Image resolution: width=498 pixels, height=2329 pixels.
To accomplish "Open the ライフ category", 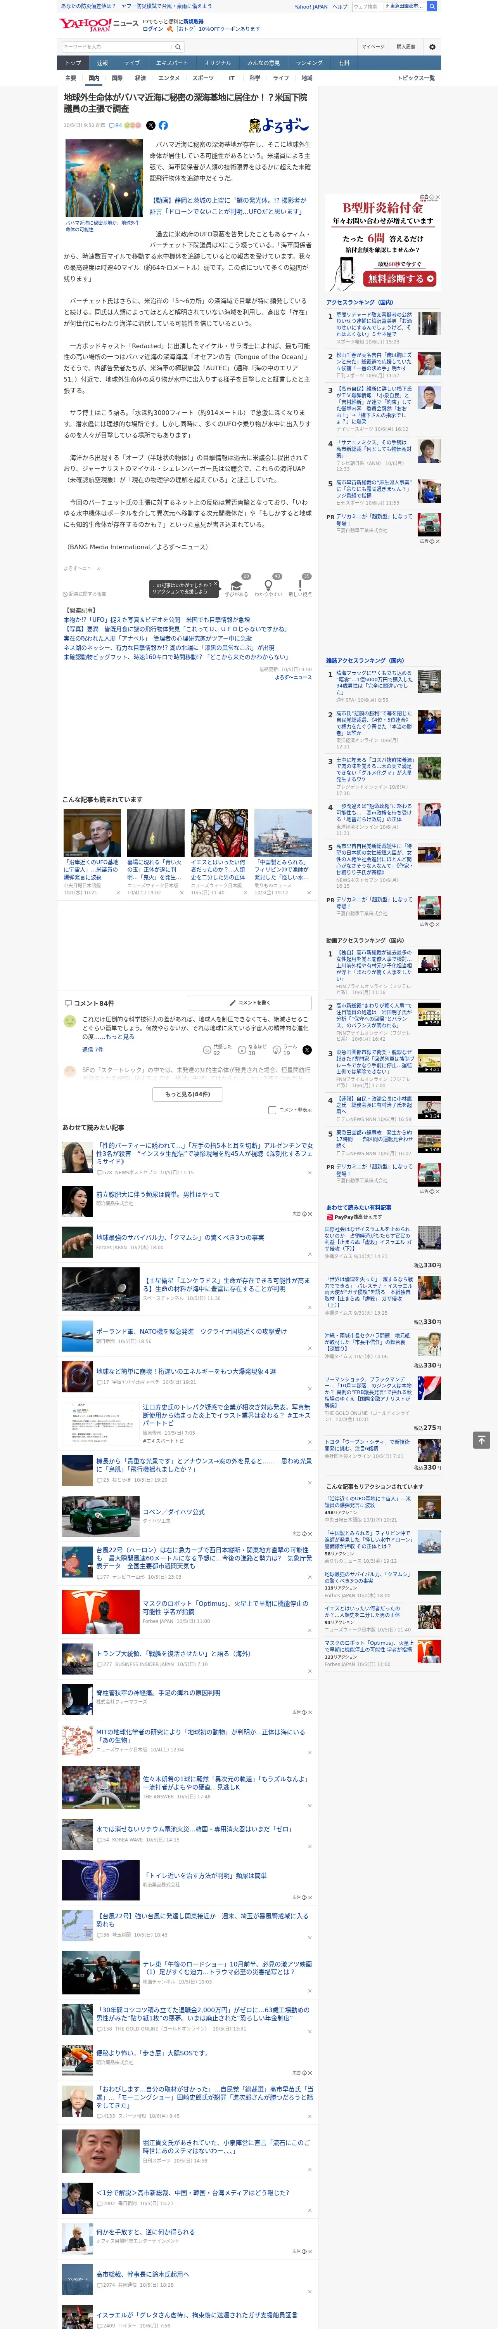I will click(x=281, y=78).
